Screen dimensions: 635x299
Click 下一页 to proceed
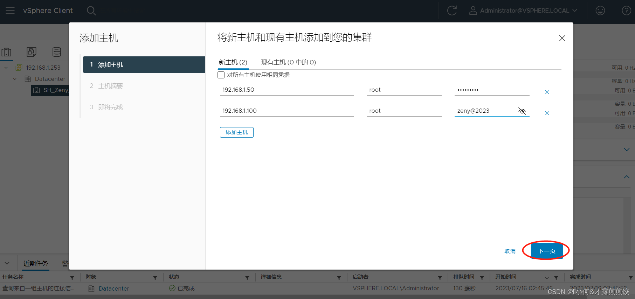tap(547, 251)
